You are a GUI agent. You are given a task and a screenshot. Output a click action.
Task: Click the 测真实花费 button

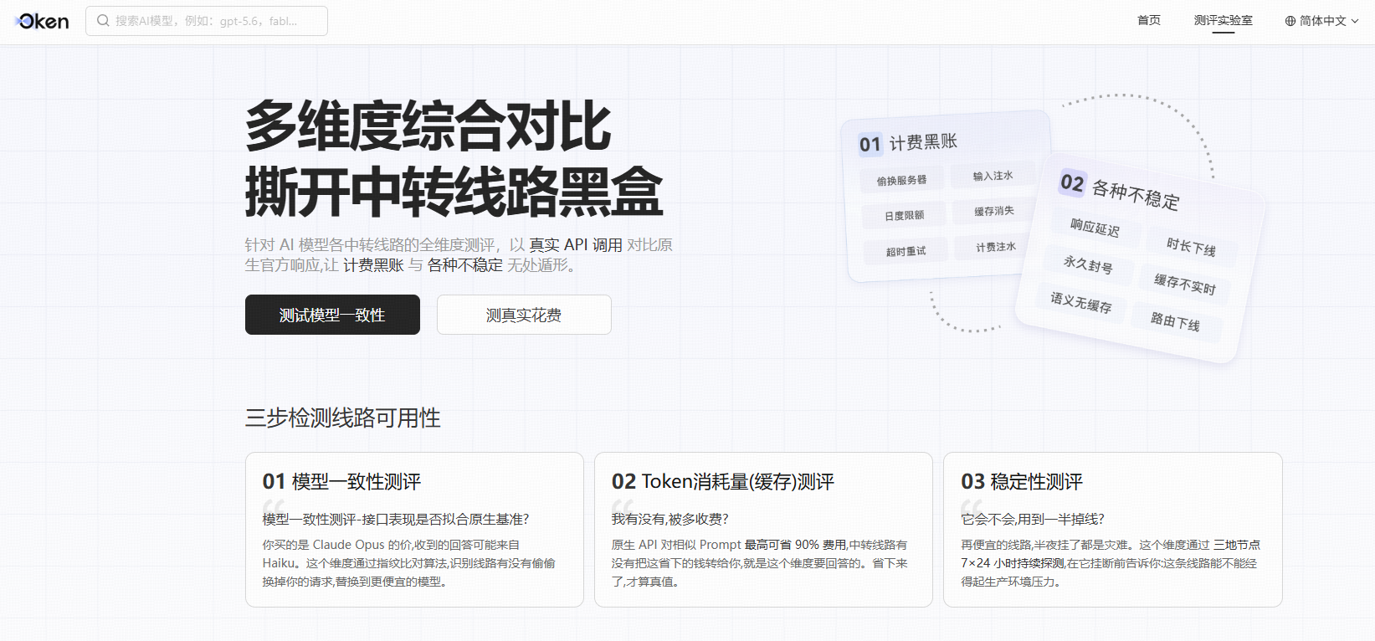pos(524,315)
